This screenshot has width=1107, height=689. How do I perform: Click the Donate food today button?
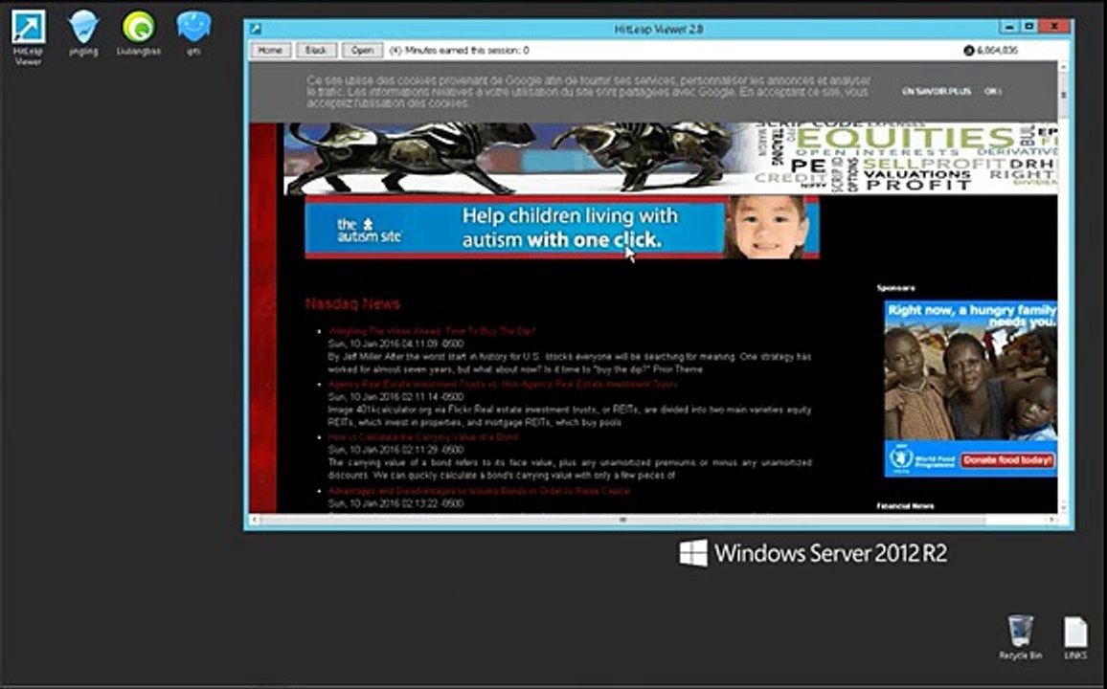[x=1007, y=459]
